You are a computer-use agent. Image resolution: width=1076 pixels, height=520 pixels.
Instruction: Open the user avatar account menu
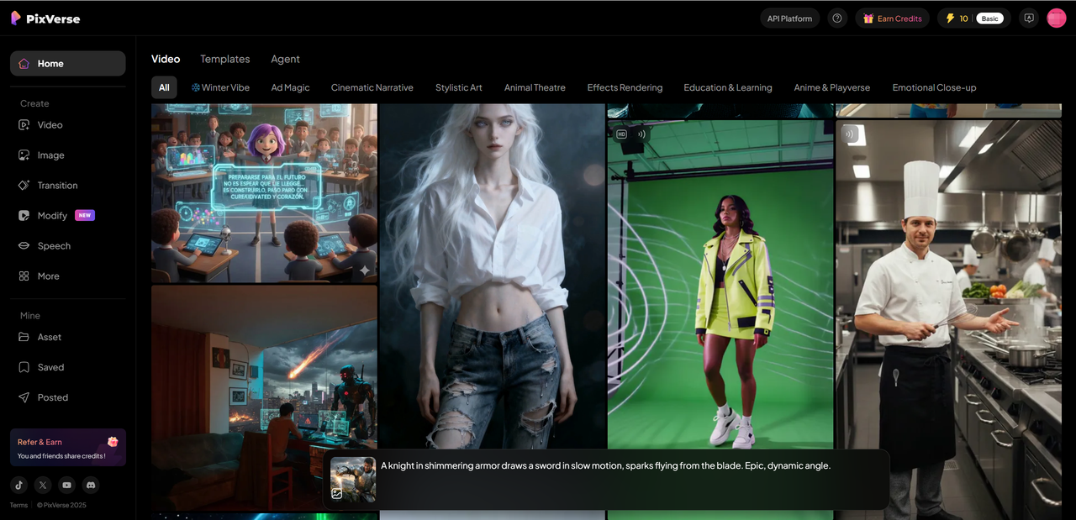(1056, 18)
